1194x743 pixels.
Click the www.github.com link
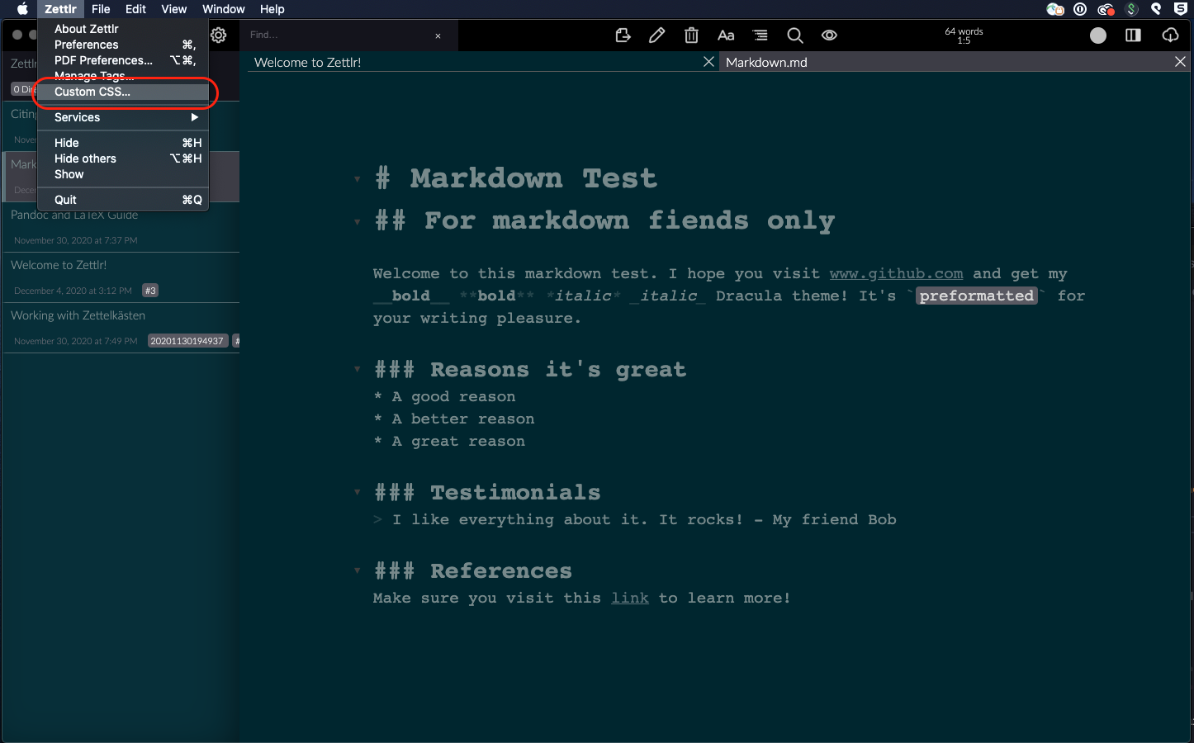point(896,273)
